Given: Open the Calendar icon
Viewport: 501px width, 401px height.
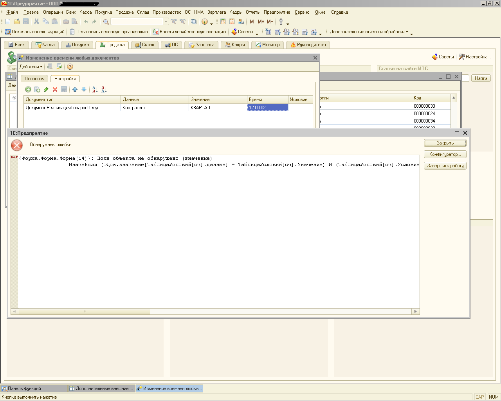Looking at the screenshot, I should point(232,22).
